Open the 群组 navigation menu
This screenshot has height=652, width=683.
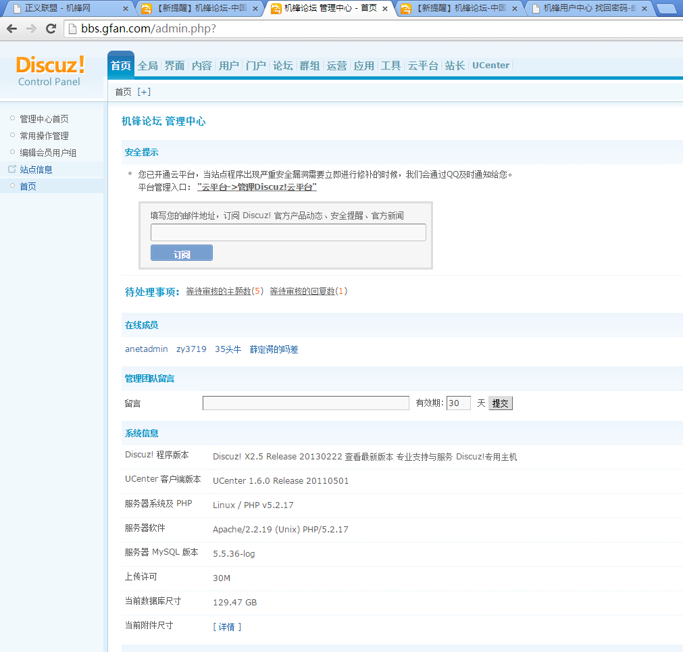(309, 66)
